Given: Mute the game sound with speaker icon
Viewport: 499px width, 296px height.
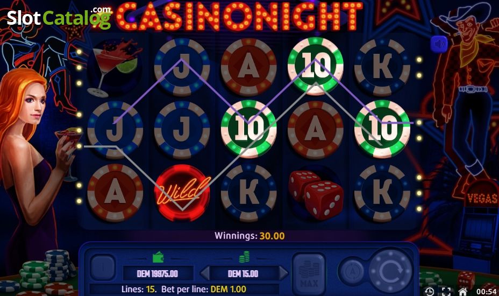Looking at the screenshot, I should (x=439, y=44).
